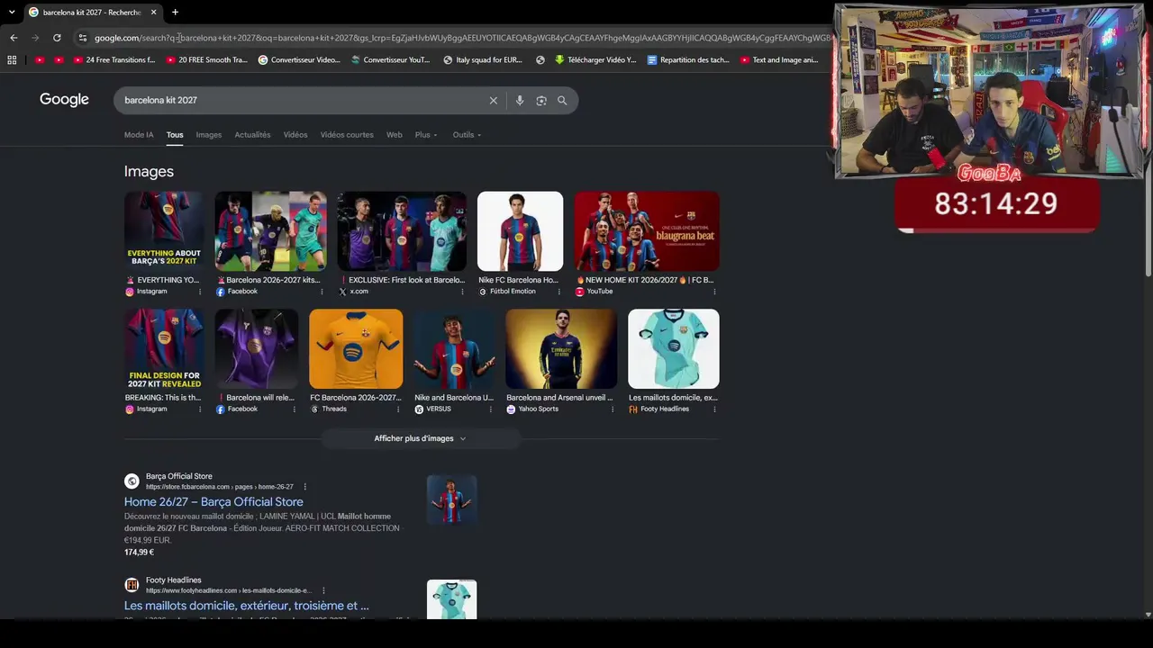
Task: Reload the page with the refresh icon
Action: [x=57, y=38]
